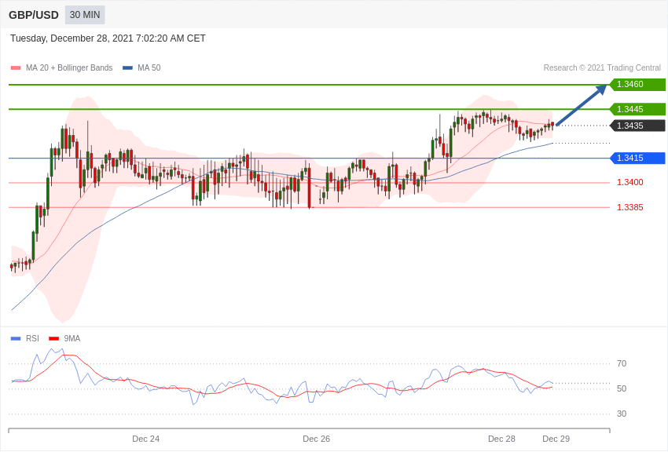Click the RSI legend label
This screenshot has width=668, height=452.
[32, 339]
